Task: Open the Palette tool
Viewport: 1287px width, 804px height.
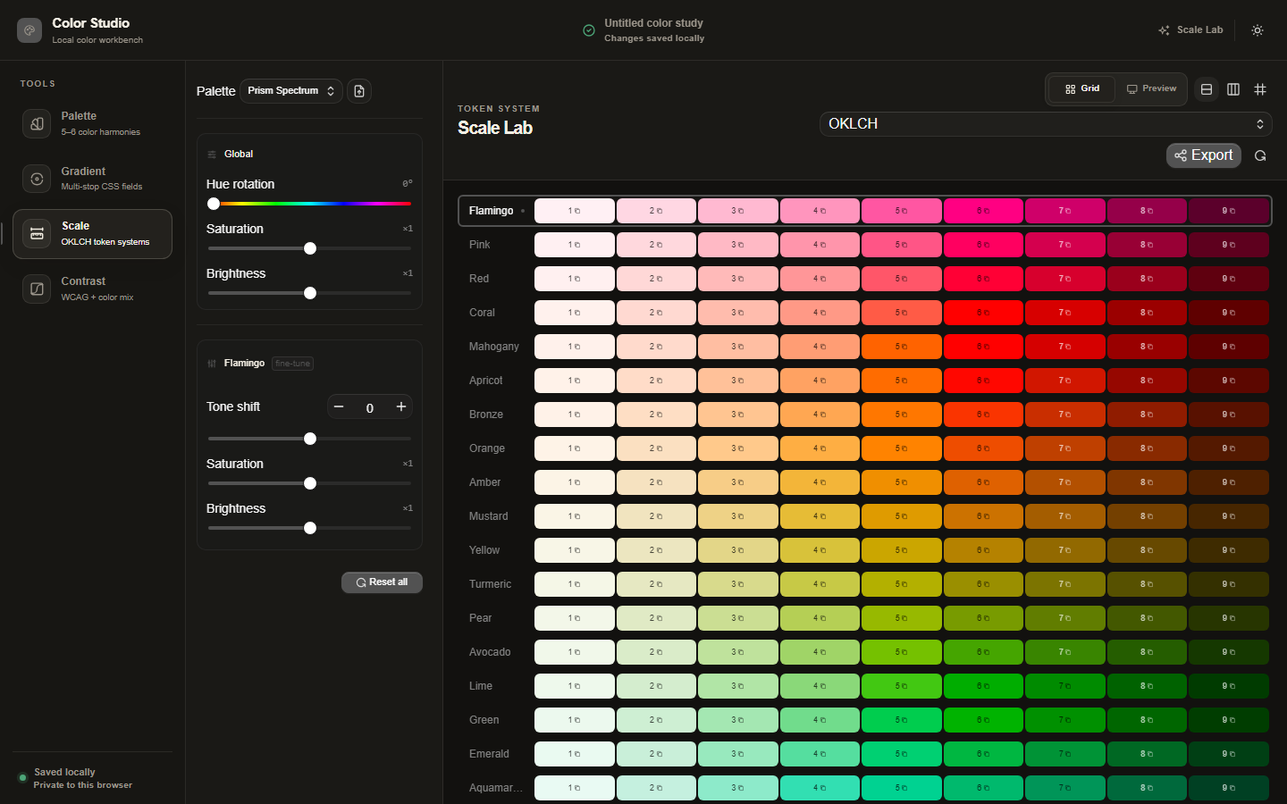Action: [93, 123]
